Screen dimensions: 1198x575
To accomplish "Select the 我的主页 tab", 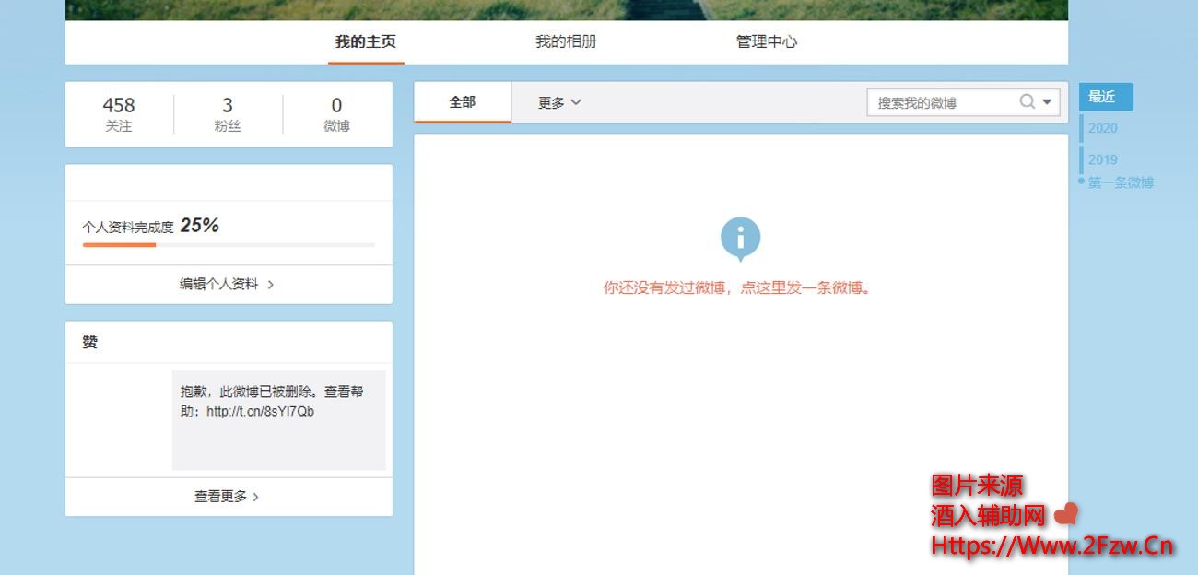I will pyautogui.click(x=366, y=42).
